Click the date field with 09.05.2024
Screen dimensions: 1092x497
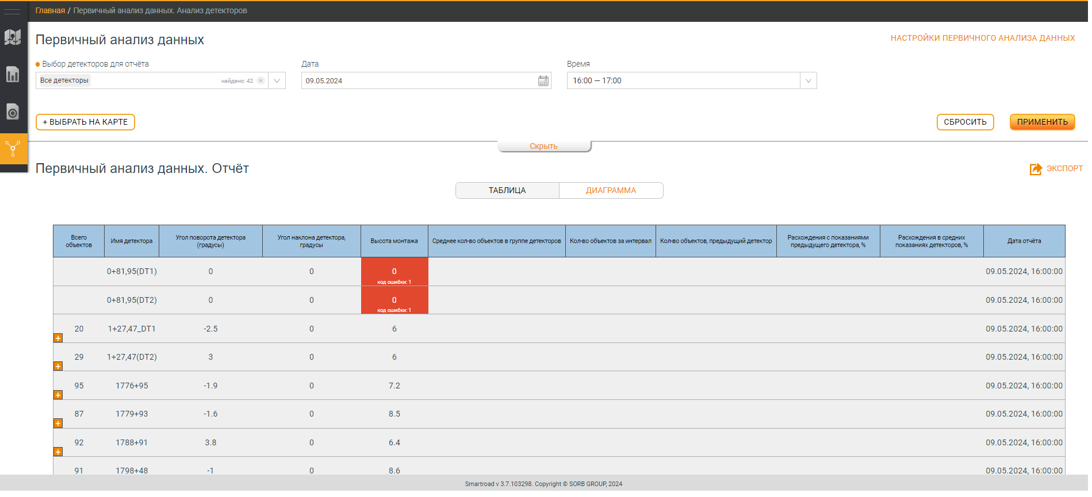(426, 81)
